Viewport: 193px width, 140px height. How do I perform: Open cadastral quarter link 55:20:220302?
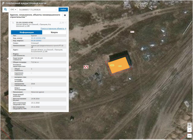pos(36,41)
